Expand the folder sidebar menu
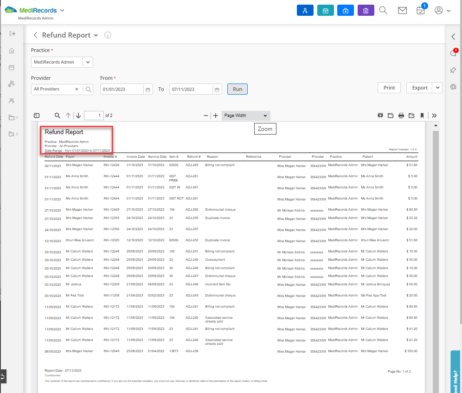The height and width of the screenshot is (393, 462). pos(13,117)
